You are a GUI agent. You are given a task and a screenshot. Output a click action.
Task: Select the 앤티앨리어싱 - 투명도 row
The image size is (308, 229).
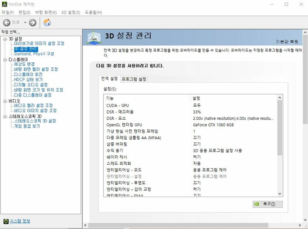(x=190, y=183)
